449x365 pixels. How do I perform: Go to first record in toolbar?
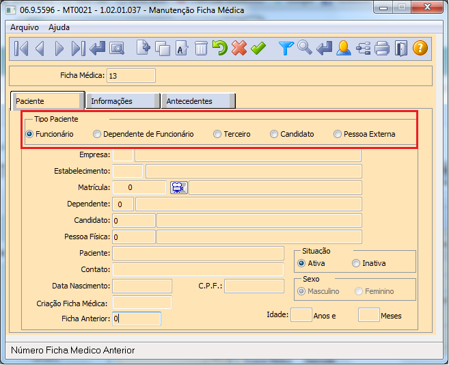[x=21, y=49]
